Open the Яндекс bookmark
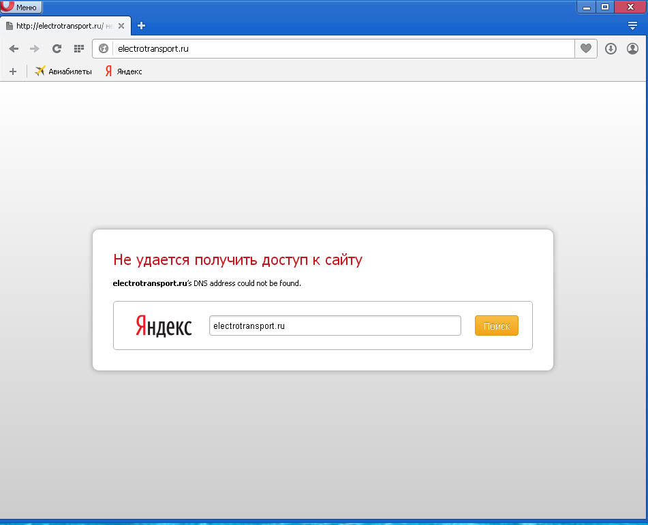 123,71
